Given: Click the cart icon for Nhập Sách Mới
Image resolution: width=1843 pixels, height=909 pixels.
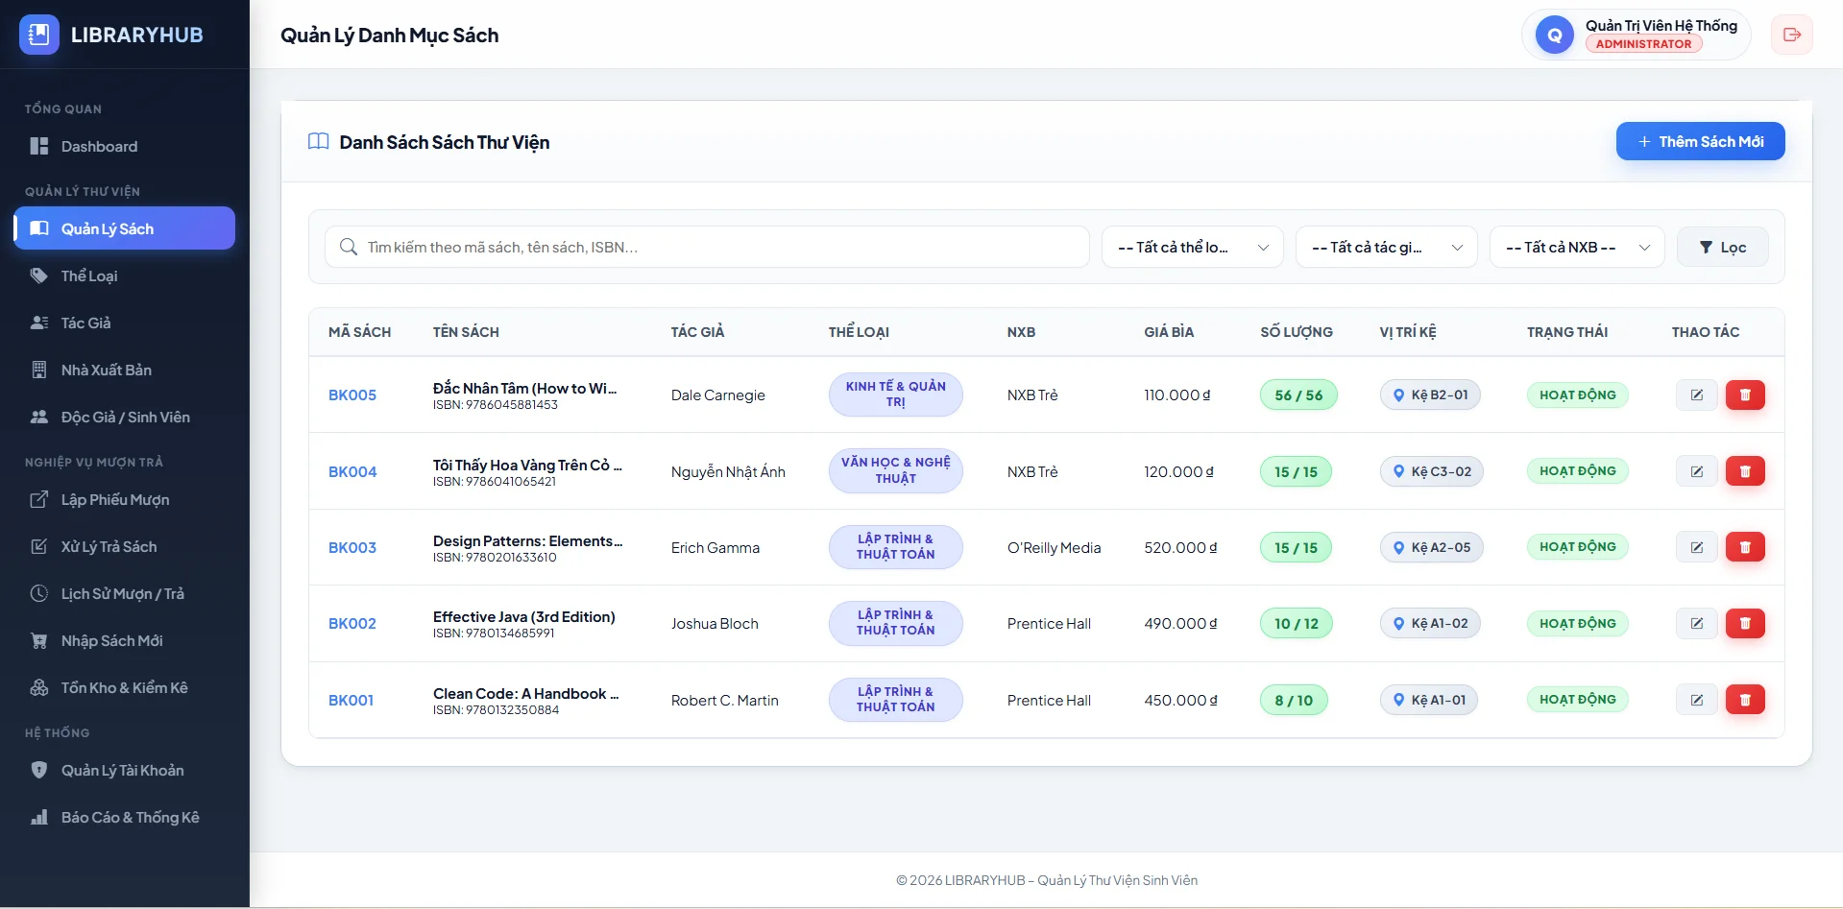Looking at the screenshot, I should pyautogui.click(x=39, y=640).
